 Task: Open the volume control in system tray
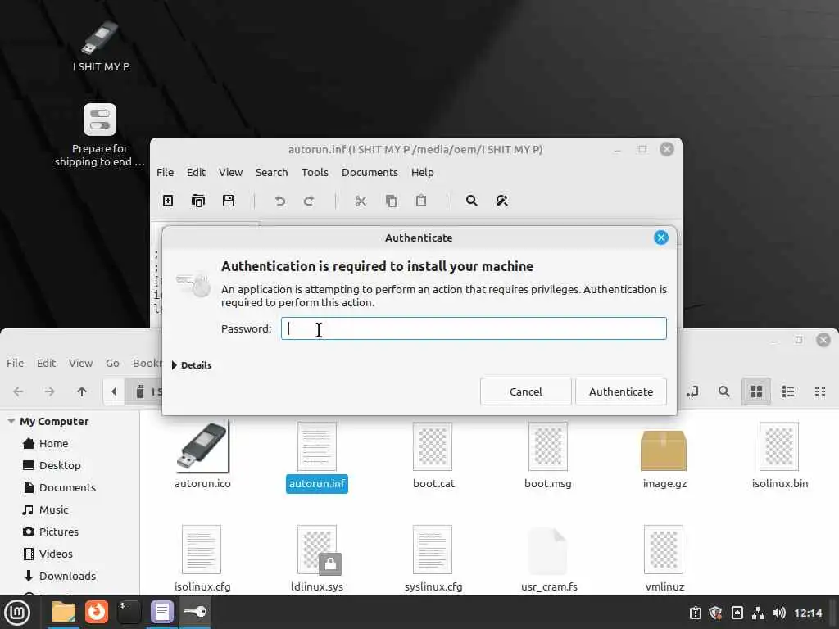point(779,613)
